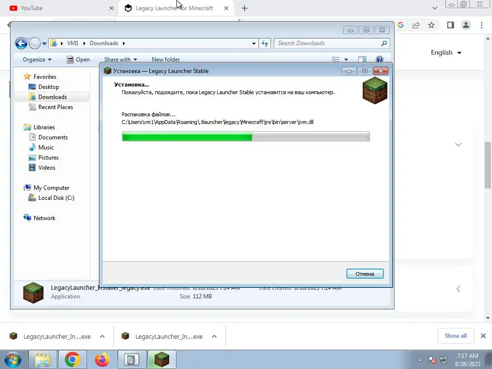Focus the Search Downloads field

[x=327, y=43]
